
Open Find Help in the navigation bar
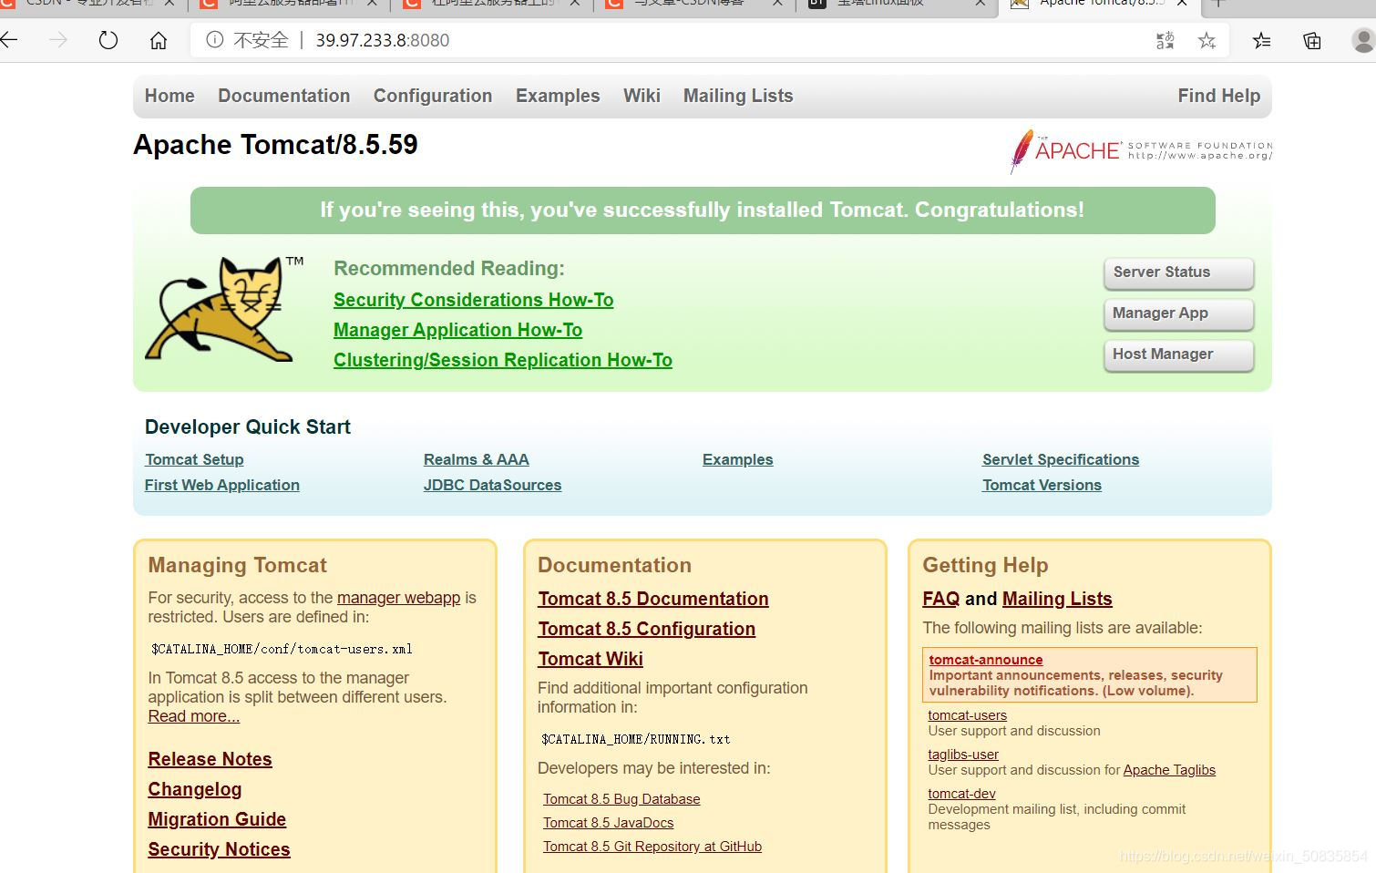(1219, 96)
